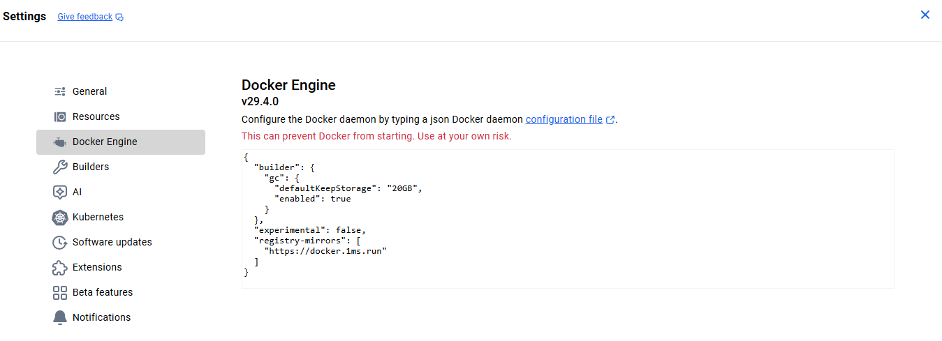The height and width of the screenshot is (341, 942).
Task: Open the General settings section
Action: (x=89, y=91)
